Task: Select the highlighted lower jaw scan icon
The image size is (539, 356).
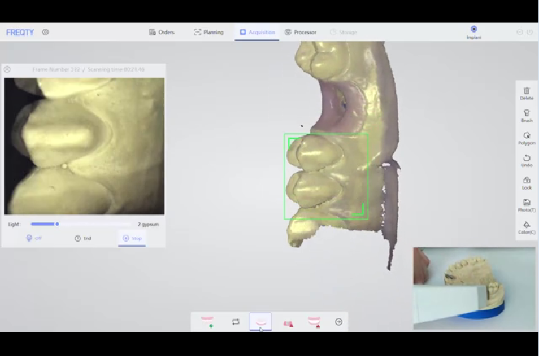Action: (261, 321)
